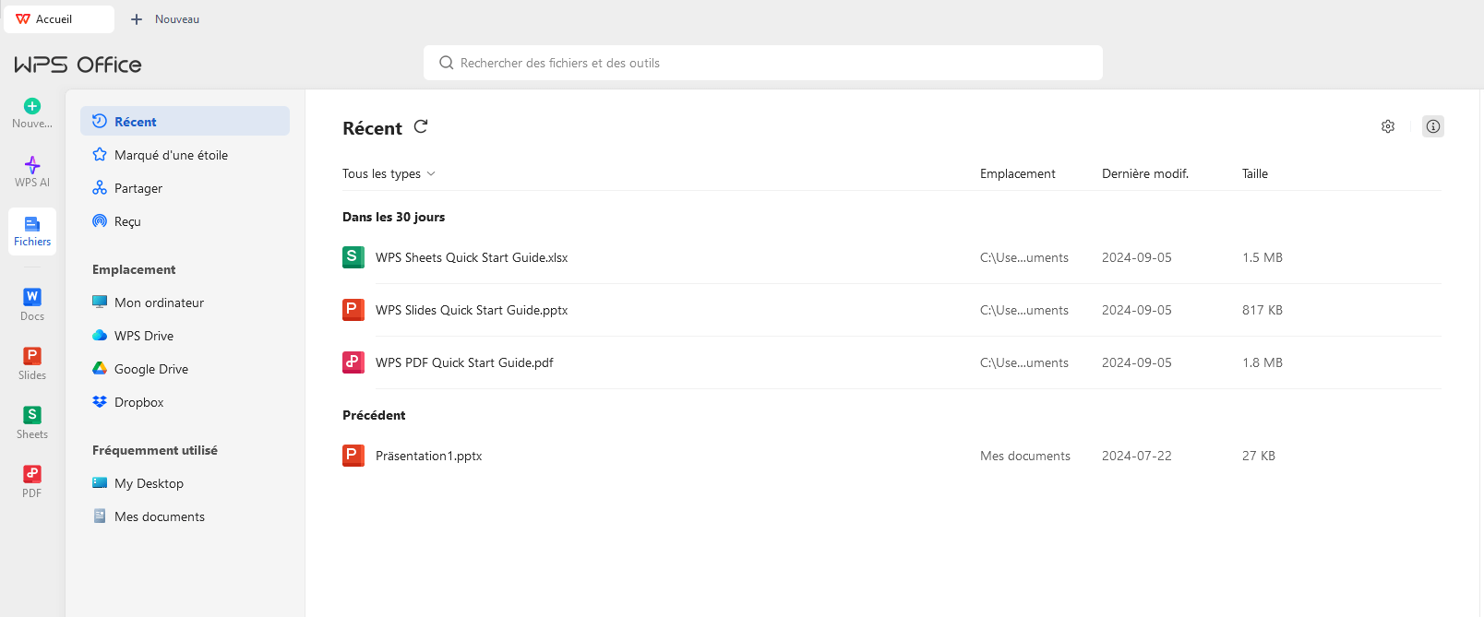Toggle the info details panel icon
The width and height of the screenshot is (1484, 617).
(x=1432, y=127)
